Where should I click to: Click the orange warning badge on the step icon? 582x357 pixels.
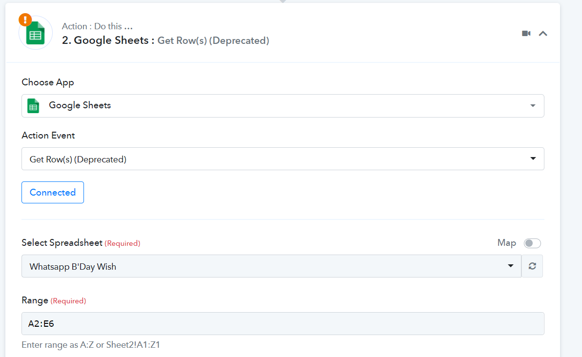coord(25,20)
